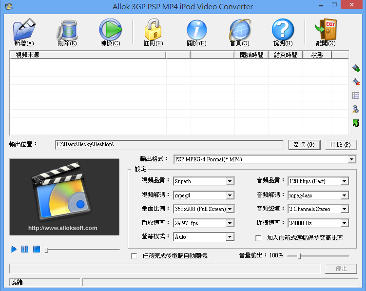Click the conversion progress bar
The width and height of the screenshot is (366, 291).
165,269
